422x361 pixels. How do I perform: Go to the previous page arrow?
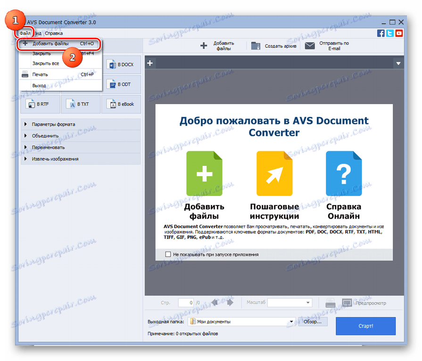(215, 303)
